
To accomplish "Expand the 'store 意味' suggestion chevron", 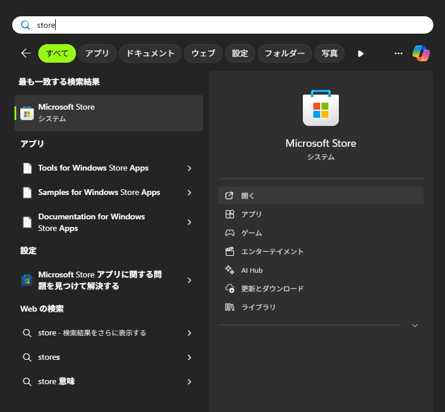I will point(189,382).
